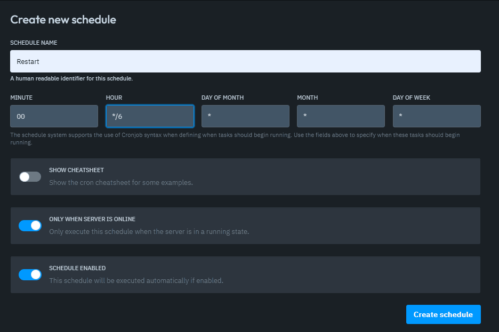The width and height of the screenshot is (499, 332).
Task: Click the SHOW CHEATSHEET label
Action: tap(77, 170)
